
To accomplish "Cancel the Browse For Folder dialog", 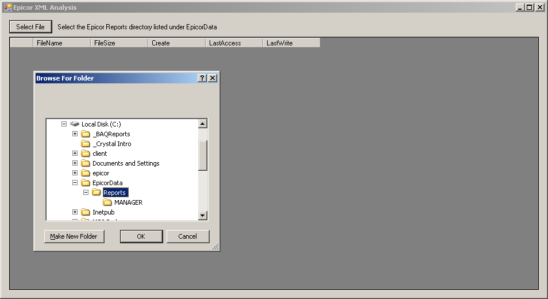I will (x=188, y=236).
